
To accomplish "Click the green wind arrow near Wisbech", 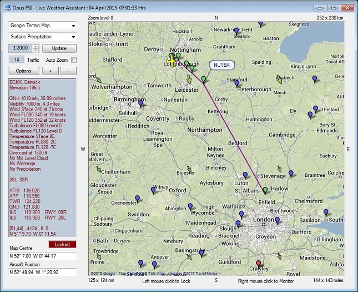I will pos(279,80).
